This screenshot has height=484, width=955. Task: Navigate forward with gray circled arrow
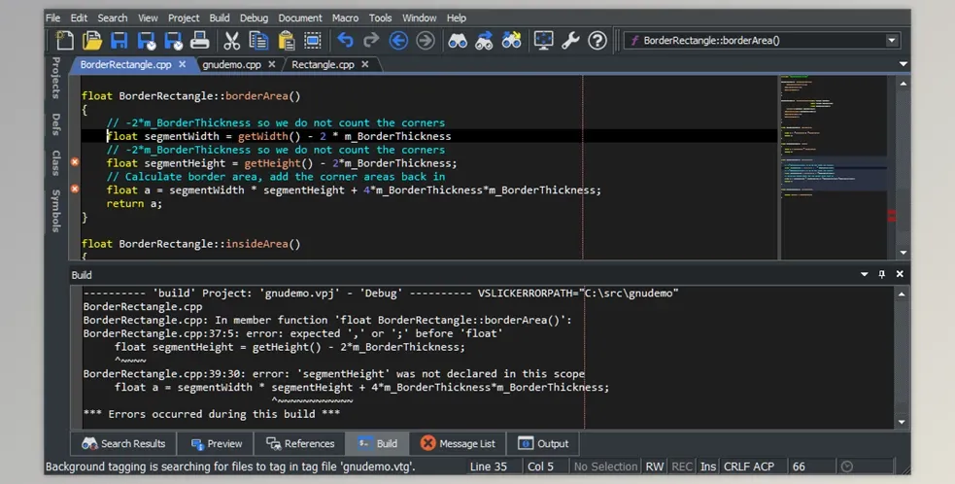tap(426, 41)
